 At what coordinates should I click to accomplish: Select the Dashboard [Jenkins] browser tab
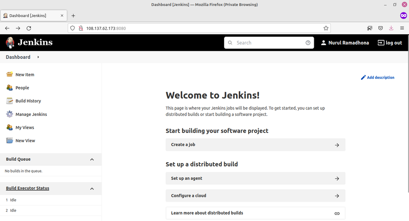[x=33, y=16]
